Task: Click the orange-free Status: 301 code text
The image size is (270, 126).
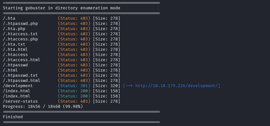Action: tap(74, 86)
